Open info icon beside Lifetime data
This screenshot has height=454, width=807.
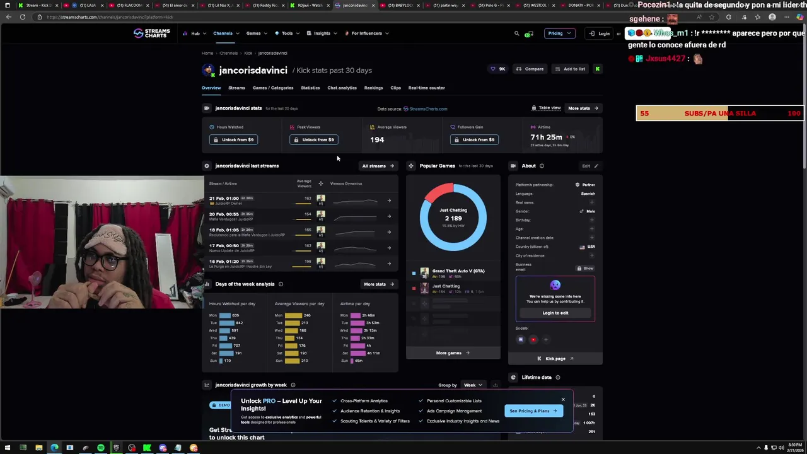coord(558,378)
